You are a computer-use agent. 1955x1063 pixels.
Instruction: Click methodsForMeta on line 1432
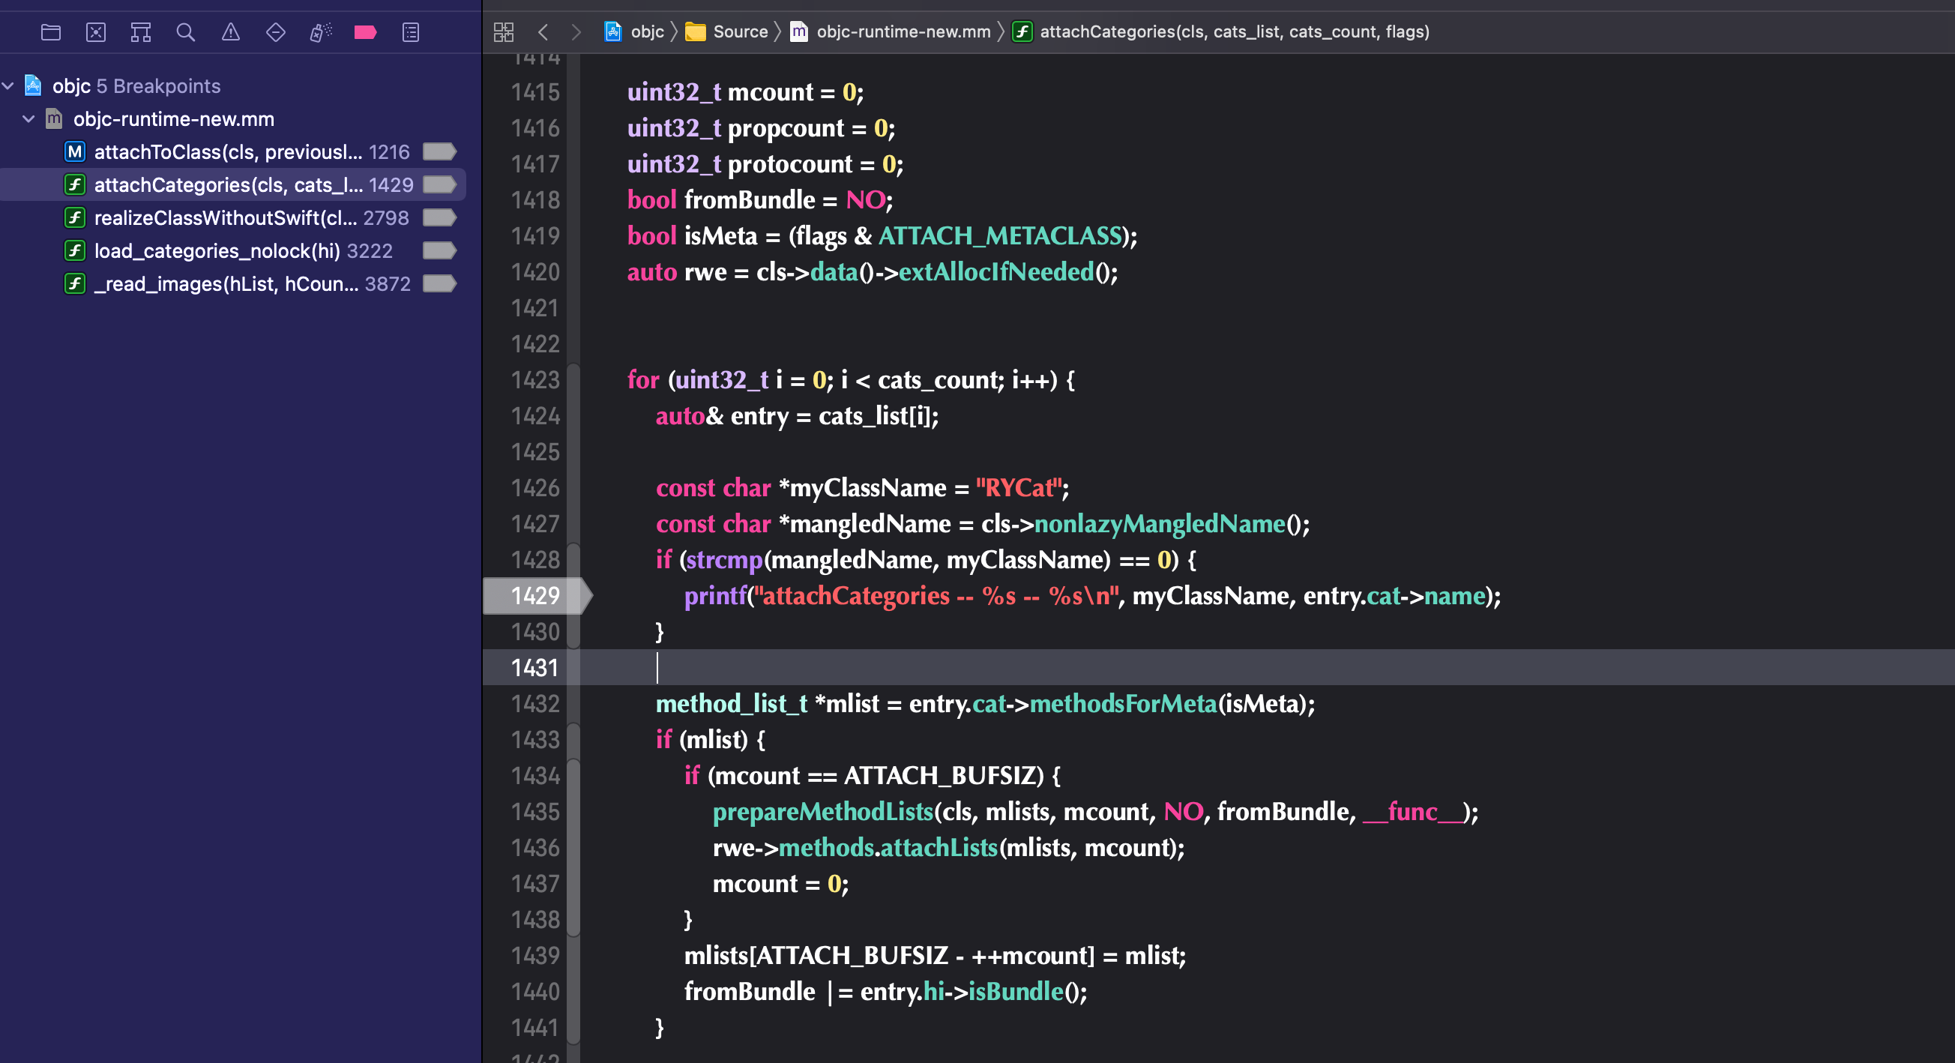tap(1123, 704)
